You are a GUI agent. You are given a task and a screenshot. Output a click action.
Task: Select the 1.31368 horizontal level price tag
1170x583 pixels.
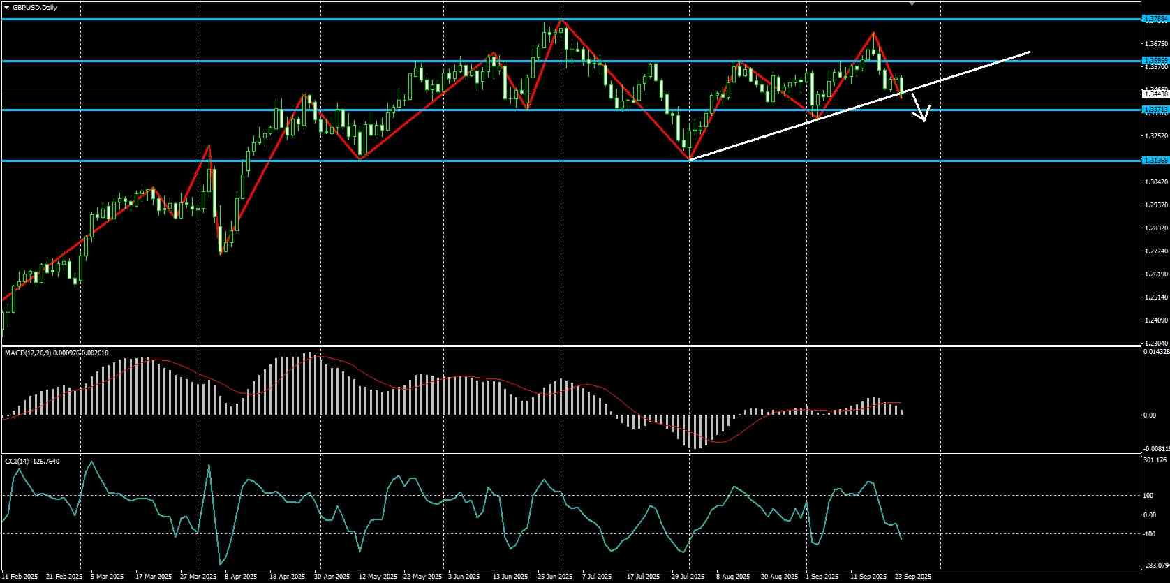coord(1155,161)
